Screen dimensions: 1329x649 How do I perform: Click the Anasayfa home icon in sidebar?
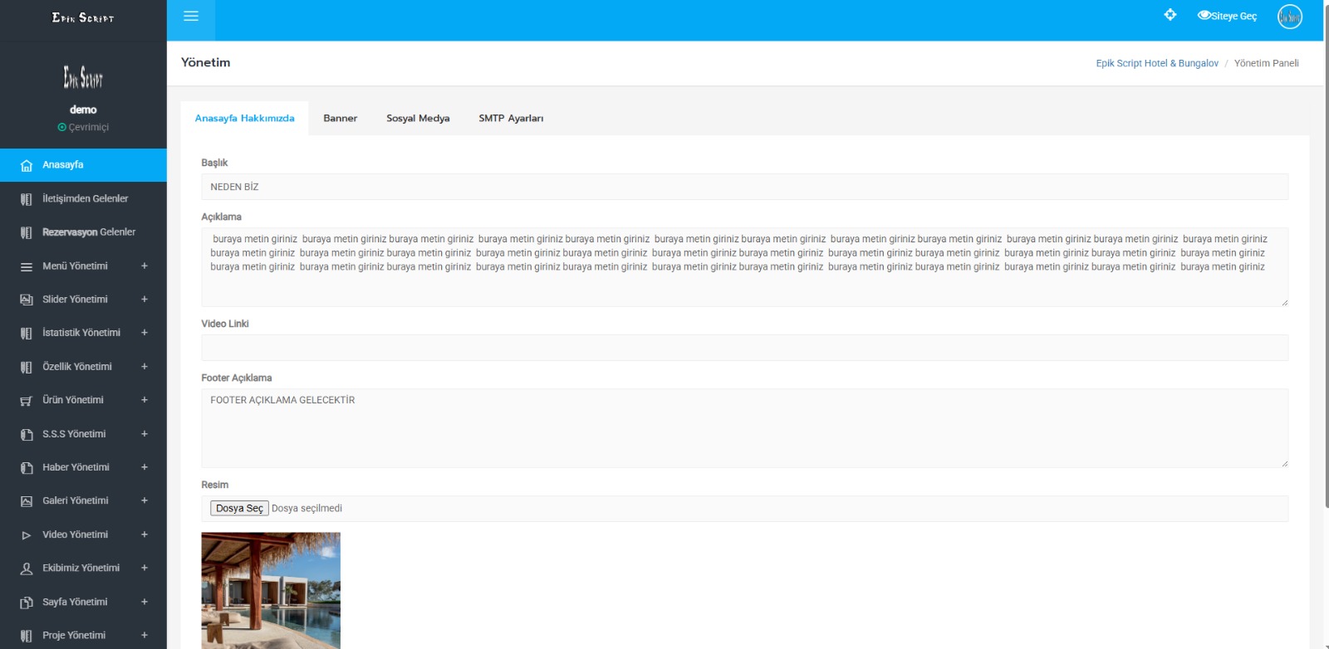click(27, 165)
